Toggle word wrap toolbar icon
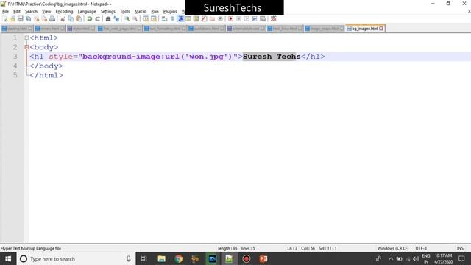Image resolution: width=471 pixels, height=265 pixels. click(x=164, y=19)
